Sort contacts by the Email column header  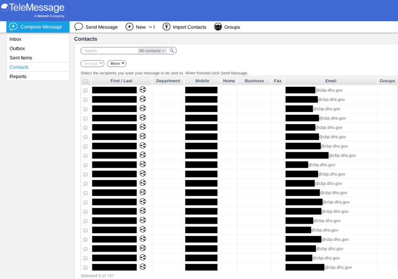(330, 81)
